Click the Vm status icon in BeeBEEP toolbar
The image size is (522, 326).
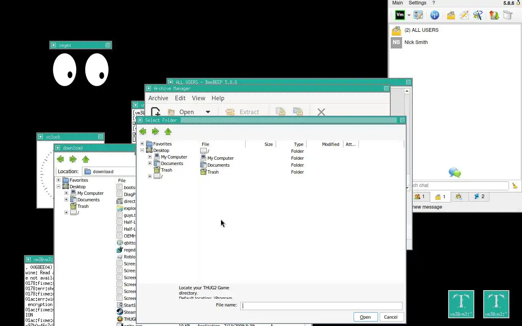point(400,15)
